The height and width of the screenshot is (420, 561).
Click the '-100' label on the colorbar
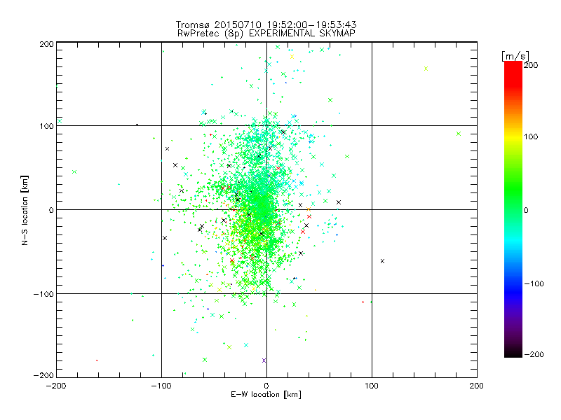pyautogui.click(x=534, y=284)
